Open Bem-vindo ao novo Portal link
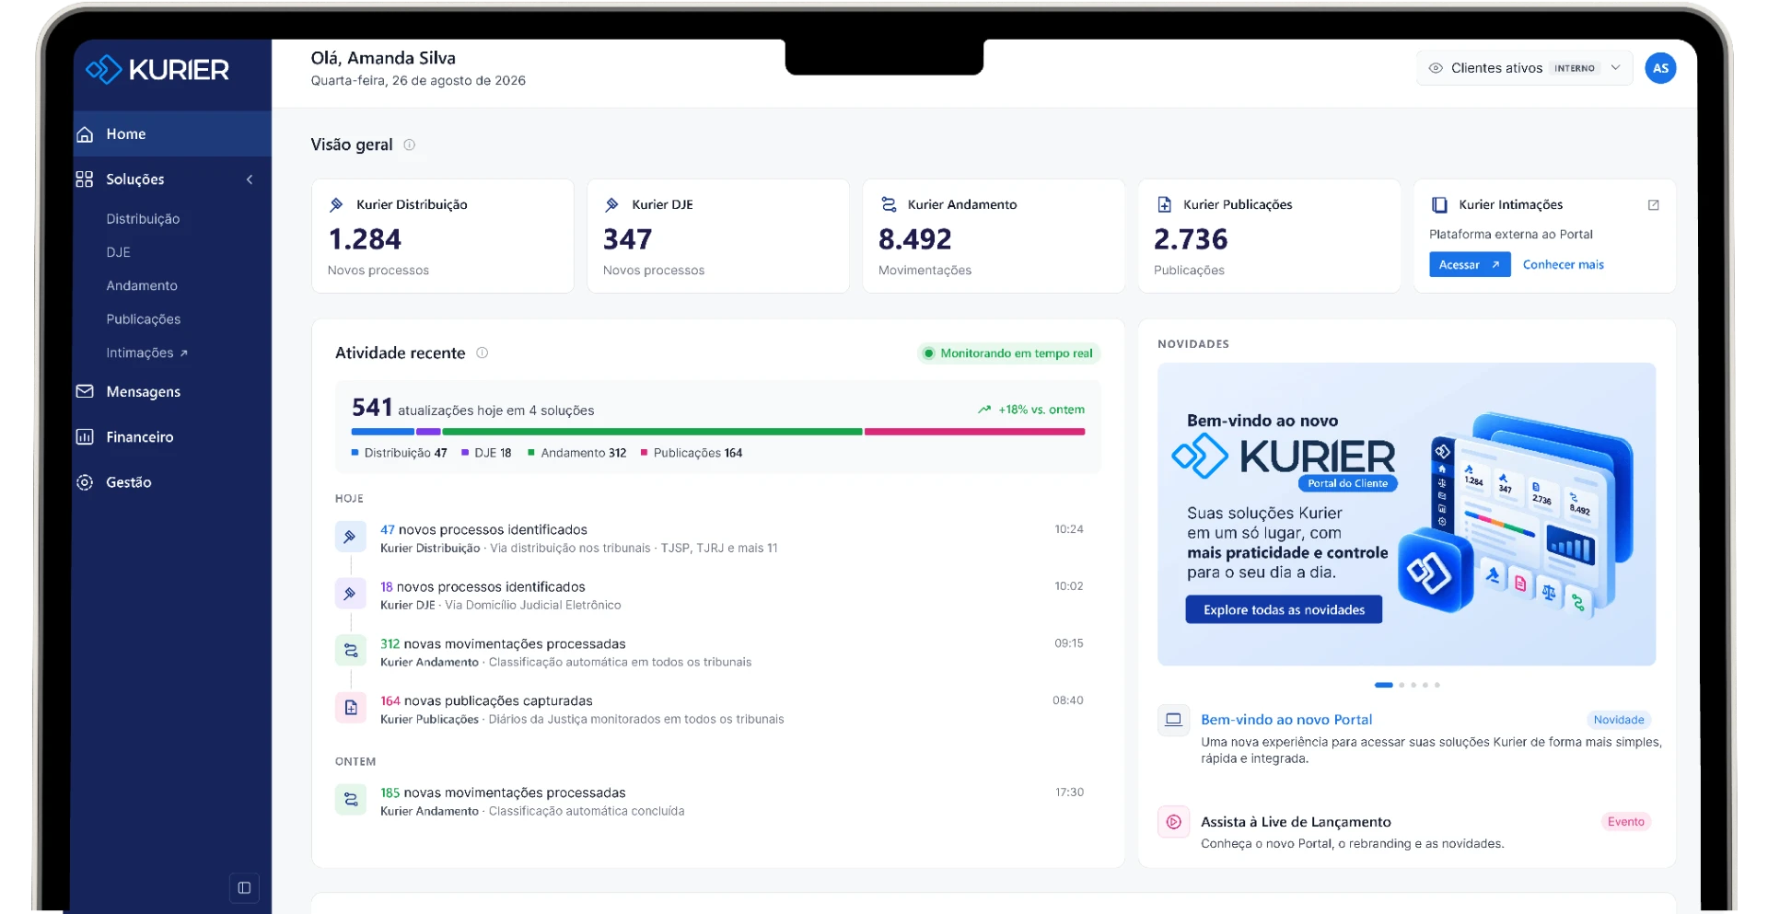Screen dimensions: 1768x914 tap(1285, 720)
